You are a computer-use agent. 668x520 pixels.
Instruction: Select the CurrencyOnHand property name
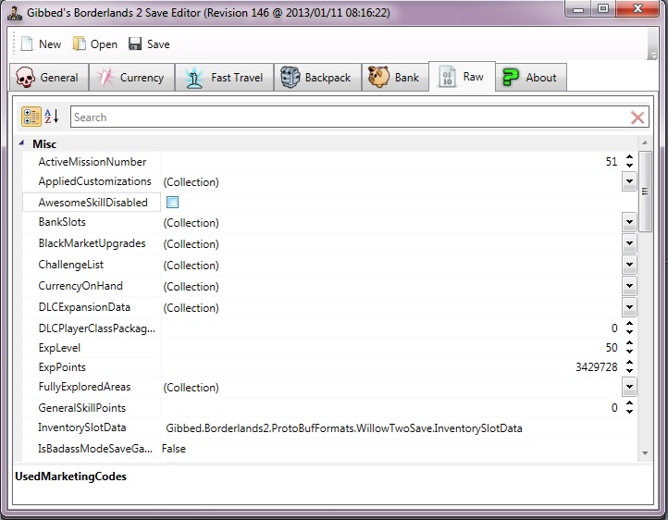click(x=80, y=286)
